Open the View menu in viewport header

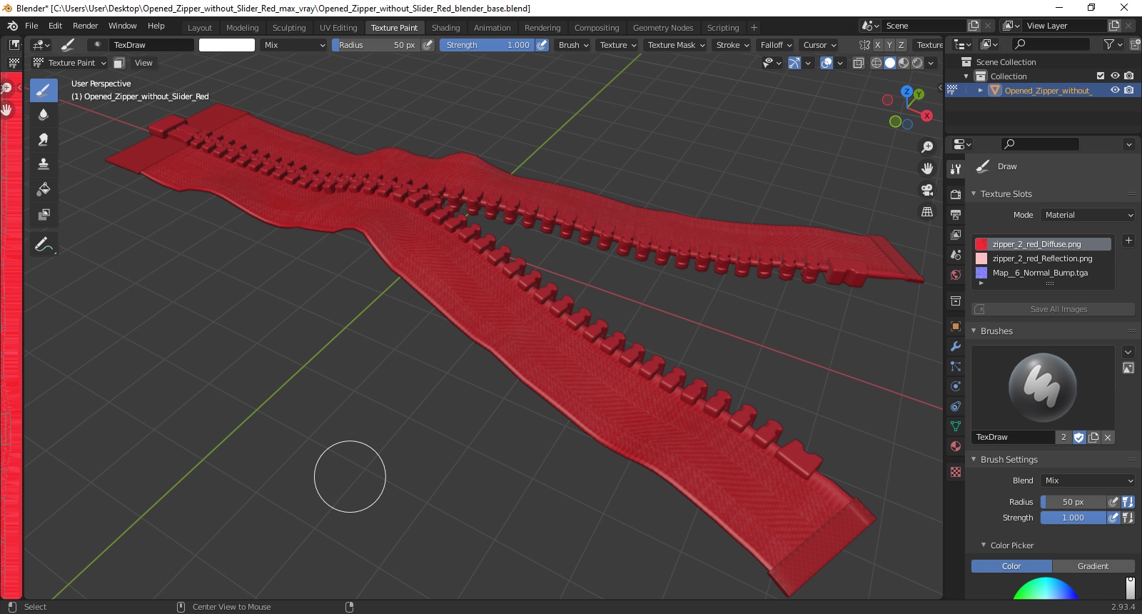[x=143, y=63]
